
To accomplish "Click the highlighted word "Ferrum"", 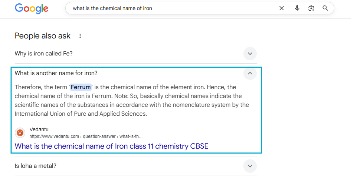I will coord(81,87).
